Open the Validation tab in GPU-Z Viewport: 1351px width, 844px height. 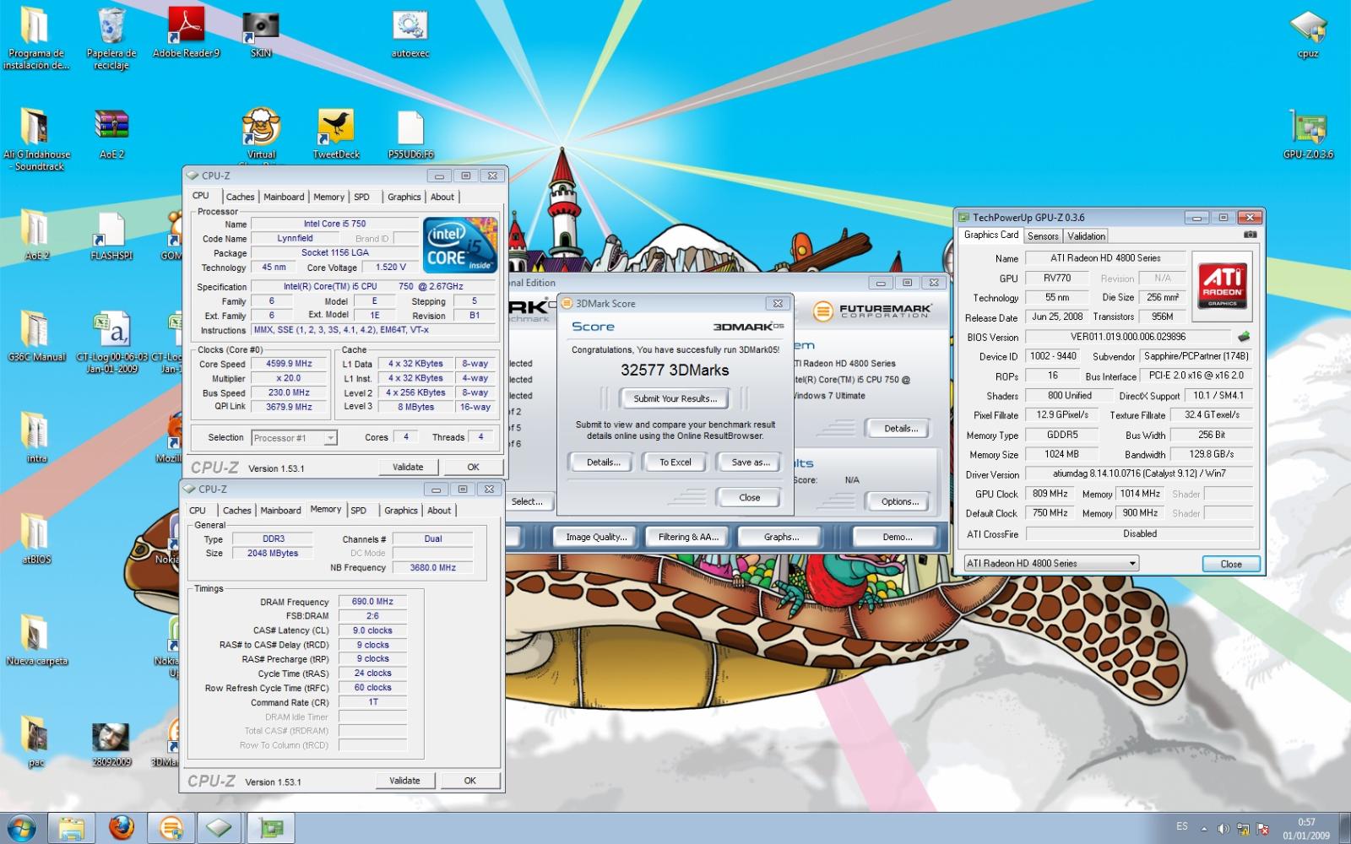pyautogui.click(x=1086, y=236)
